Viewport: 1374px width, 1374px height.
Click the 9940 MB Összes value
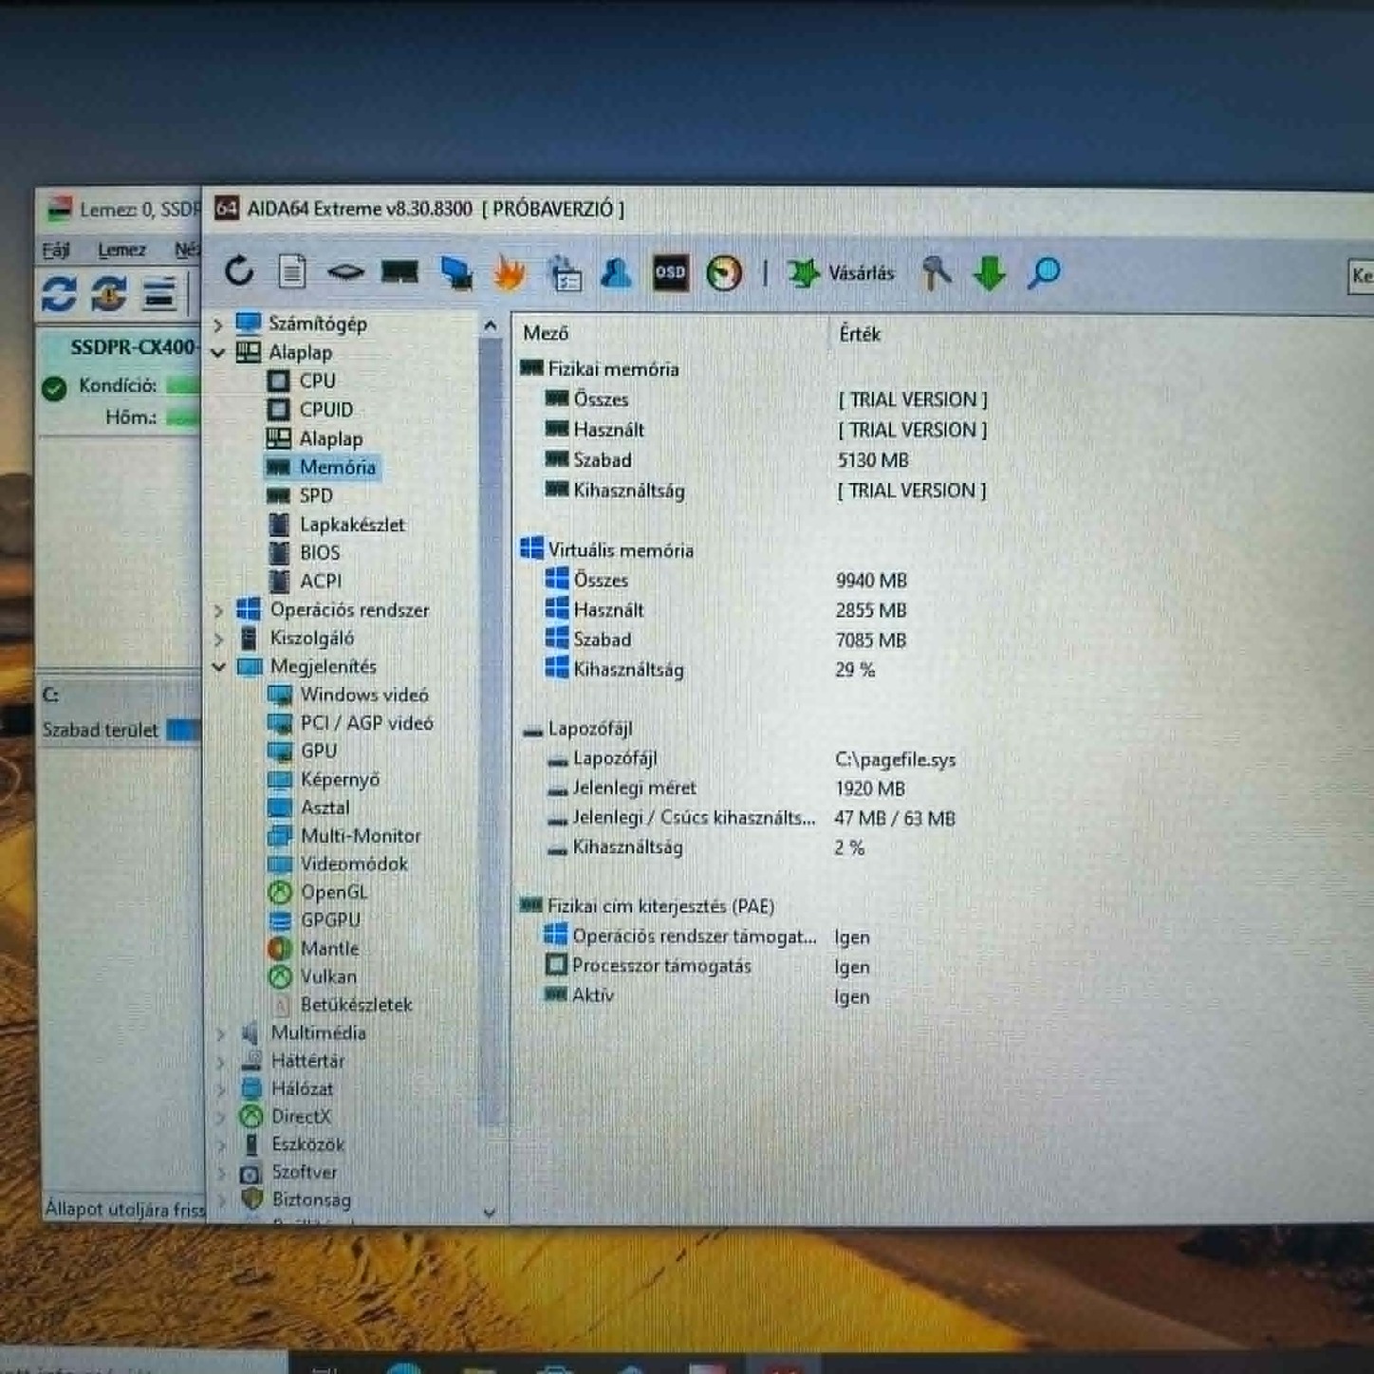coord(871,581)
